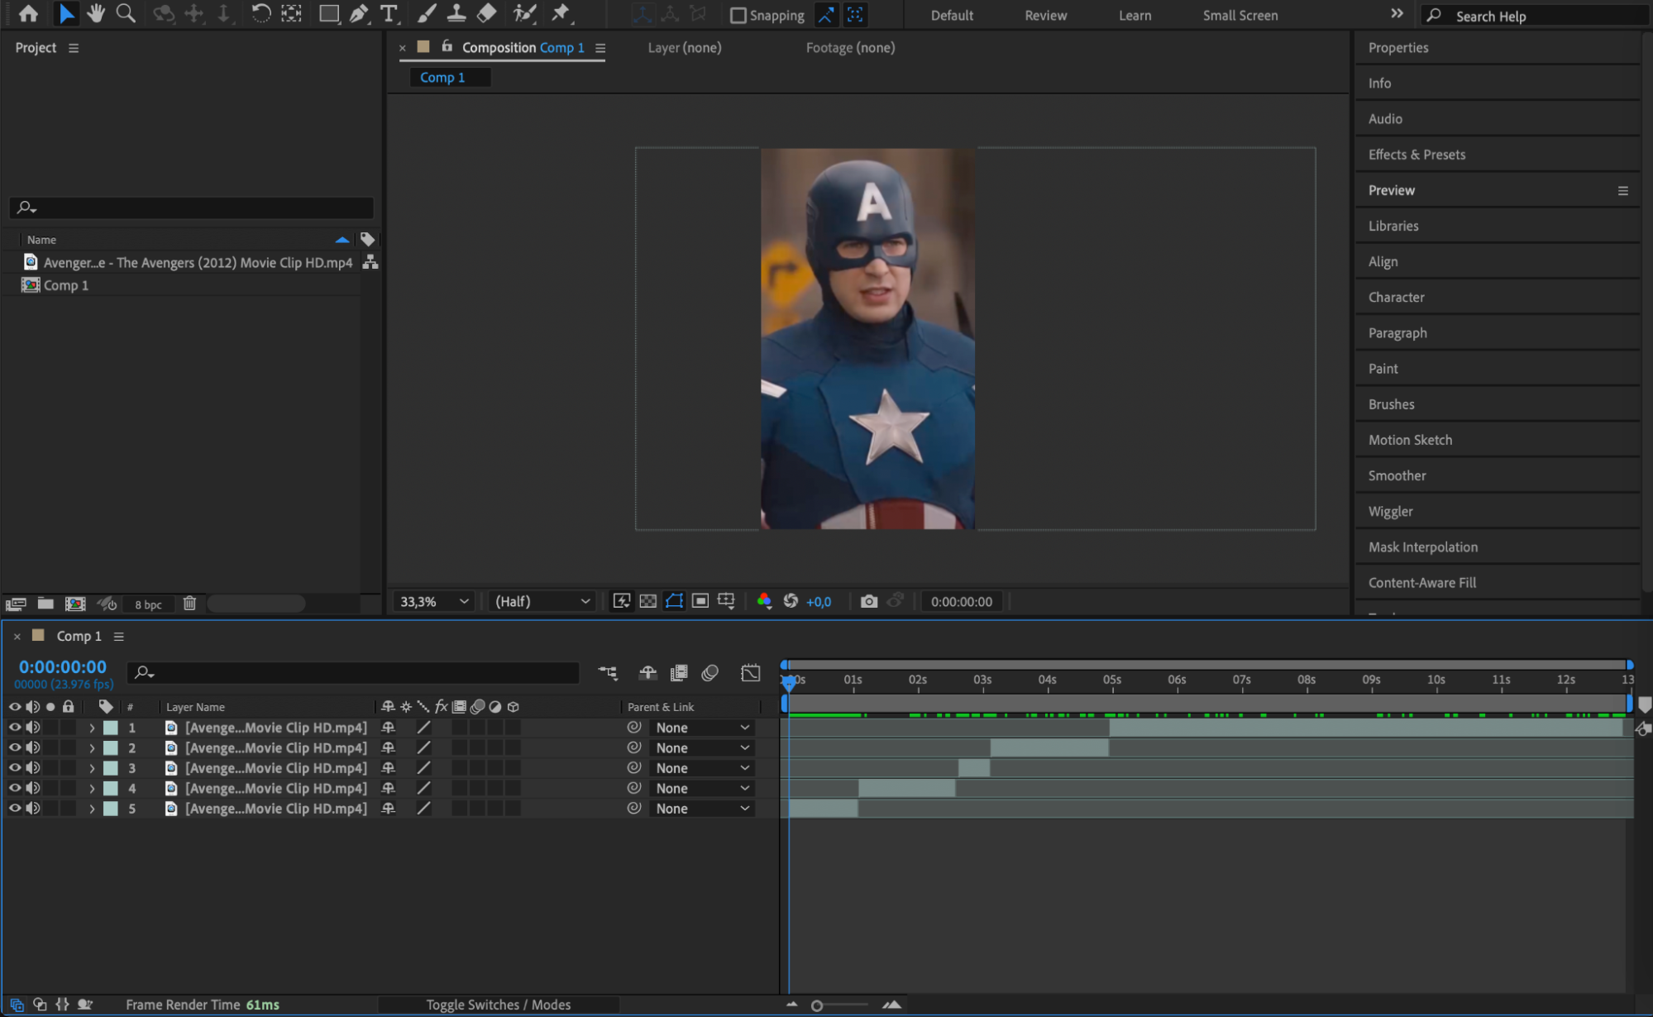Open the 33,3% magnification dropdown

click(x=434, y=601)
